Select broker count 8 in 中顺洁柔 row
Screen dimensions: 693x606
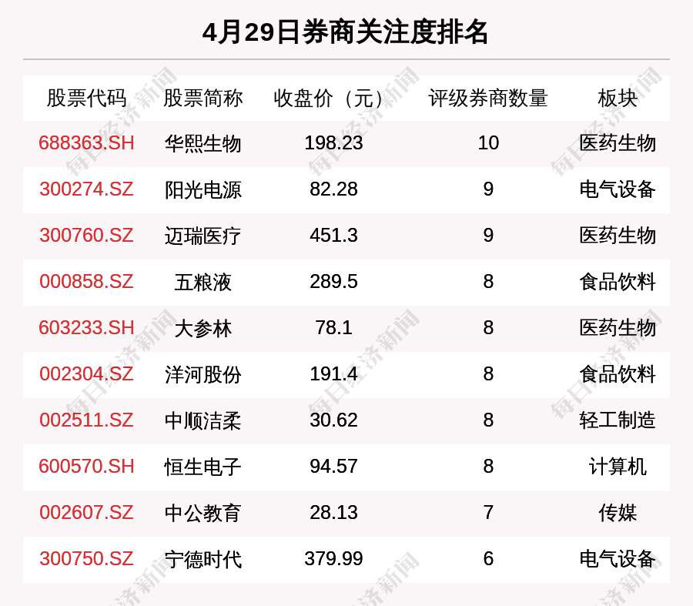click(488, 420)
